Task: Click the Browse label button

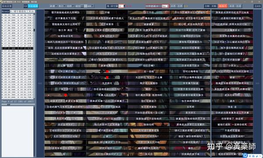Action: coord(5,11)
